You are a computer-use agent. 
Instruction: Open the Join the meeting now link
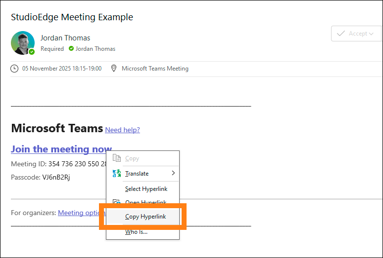pyautogui.click(x=61, y=149)
